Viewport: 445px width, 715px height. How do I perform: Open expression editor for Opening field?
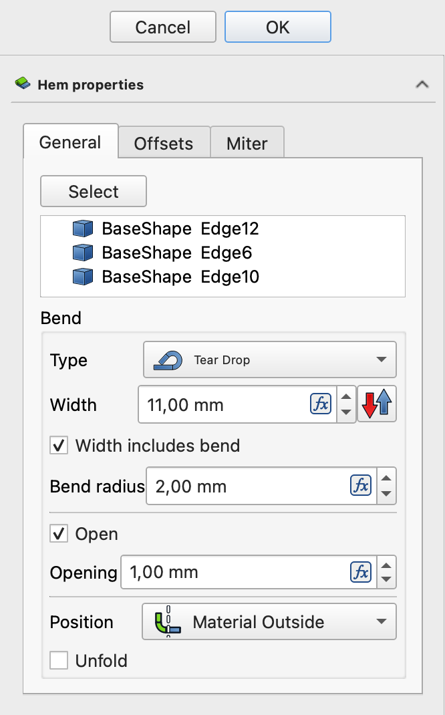pyautogui.click(x=361, y=572)
